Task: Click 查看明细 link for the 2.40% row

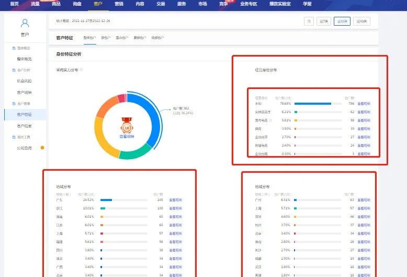Action: coord(364,146)
